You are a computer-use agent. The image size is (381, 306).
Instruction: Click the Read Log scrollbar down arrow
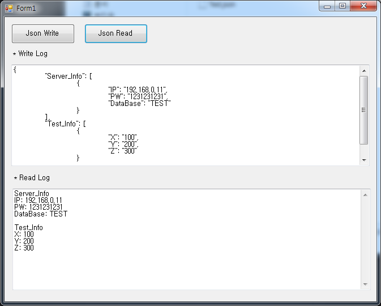tap(365, 284)
